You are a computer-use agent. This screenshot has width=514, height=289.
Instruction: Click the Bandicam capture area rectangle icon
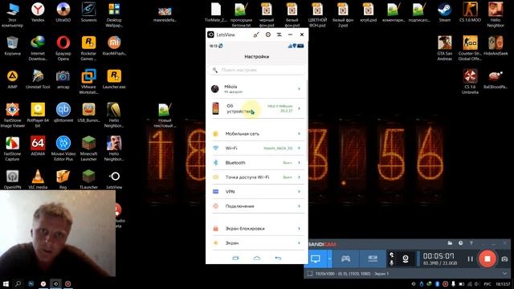[x=310, y=273]
